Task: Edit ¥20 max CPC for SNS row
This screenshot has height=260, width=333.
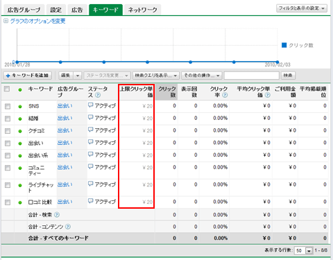Action: [x=147, y=106]
